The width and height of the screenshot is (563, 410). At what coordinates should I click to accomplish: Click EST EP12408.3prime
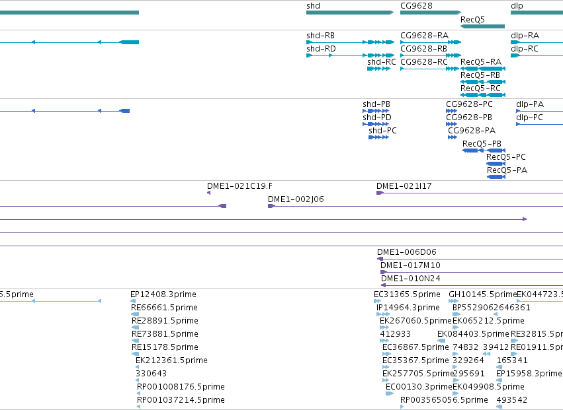pos(163,294)
